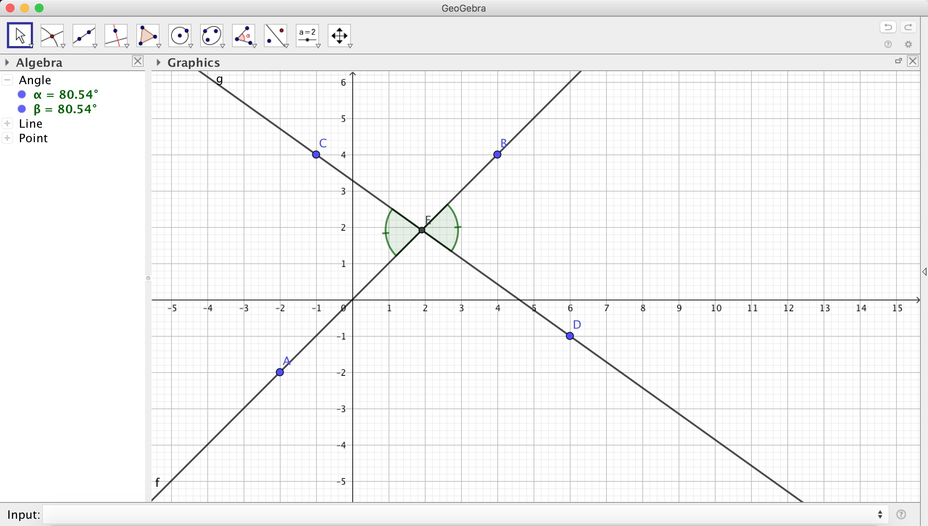Toggle visibility of angle β
Screen dimensions: 928x526
[22, 109]
